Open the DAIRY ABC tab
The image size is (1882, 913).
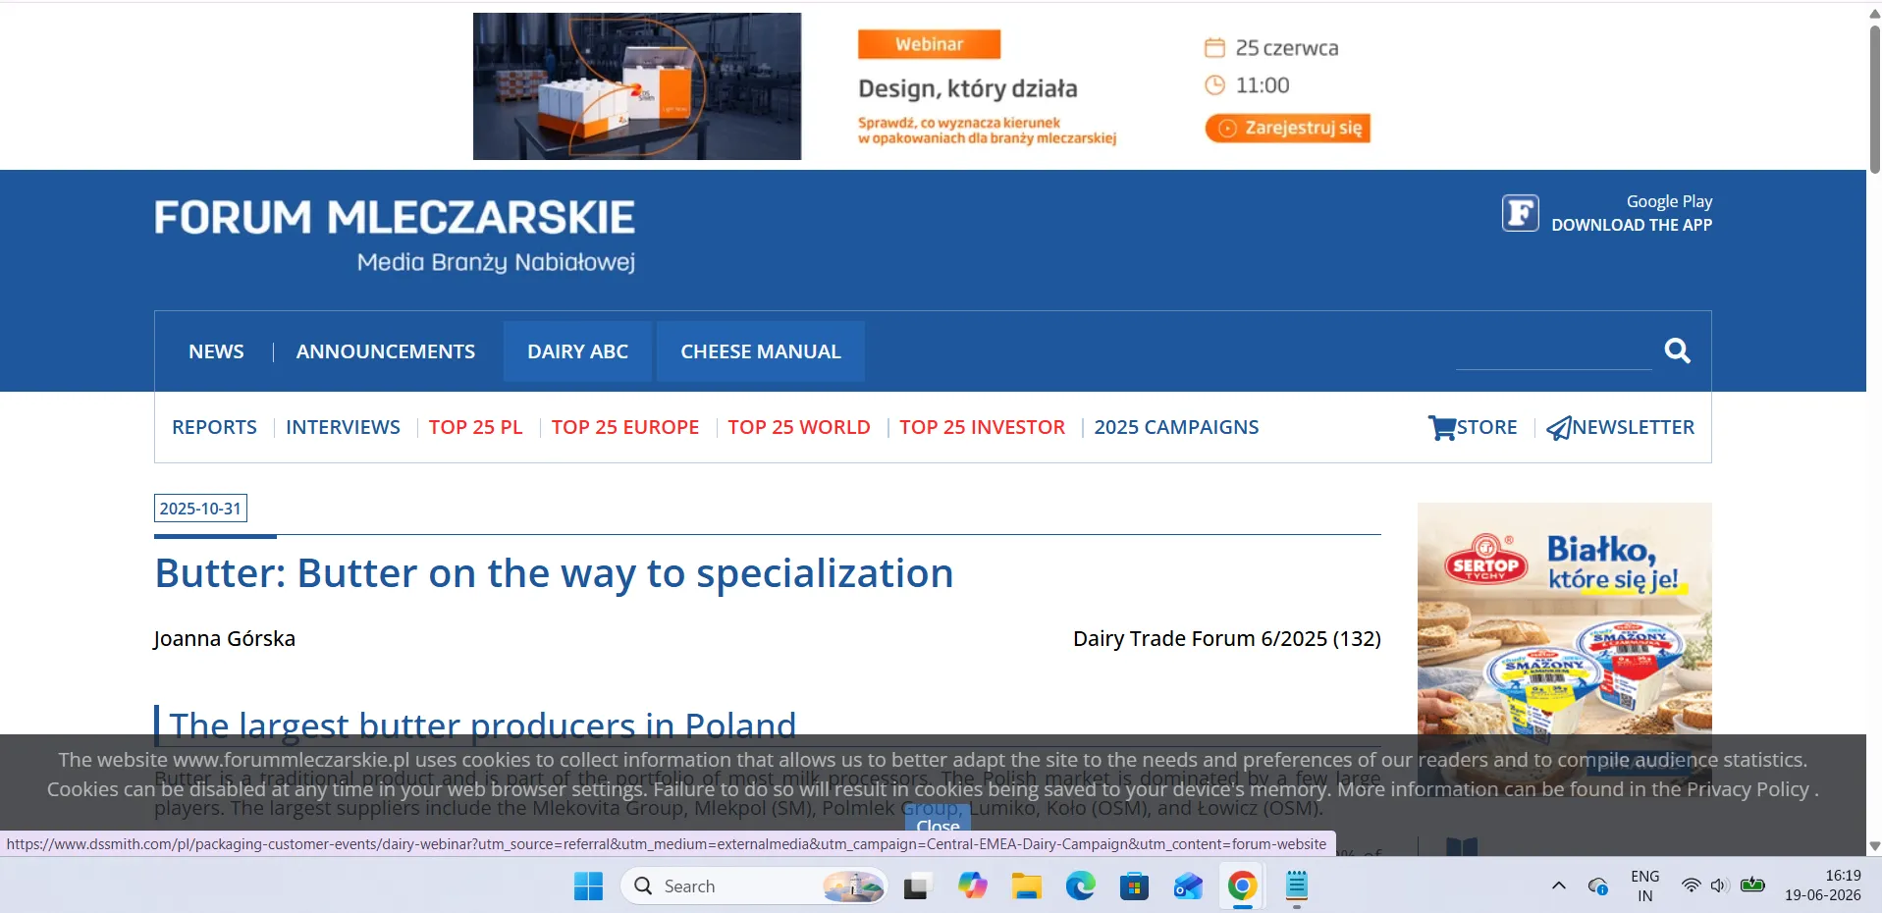click(577, 351)
